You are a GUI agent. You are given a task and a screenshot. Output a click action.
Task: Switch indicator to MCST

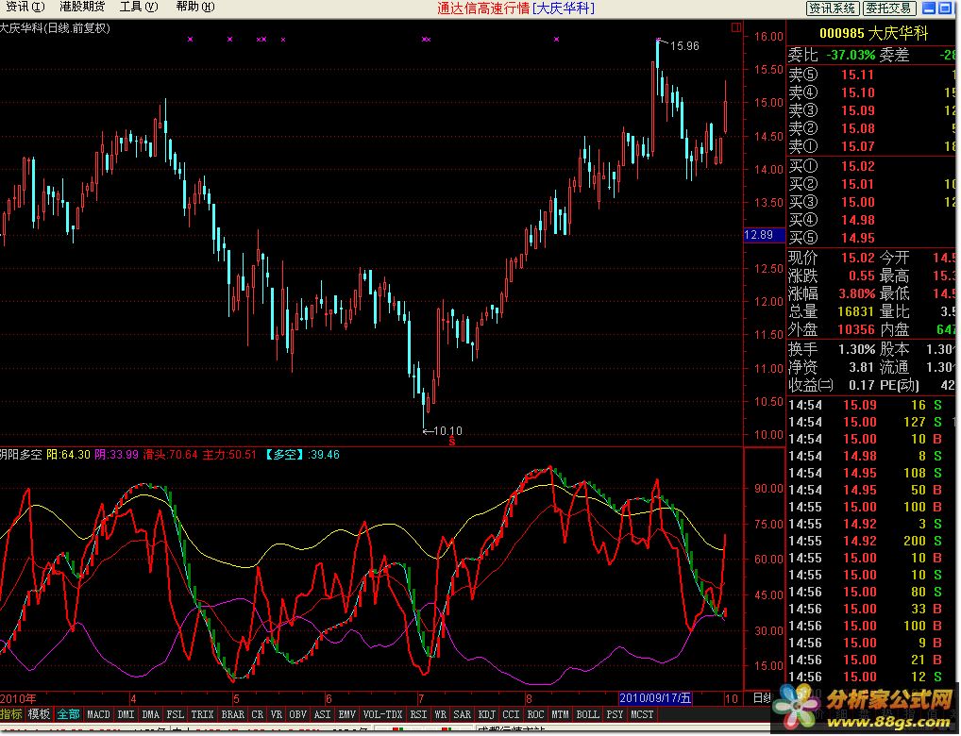point(642,714)
